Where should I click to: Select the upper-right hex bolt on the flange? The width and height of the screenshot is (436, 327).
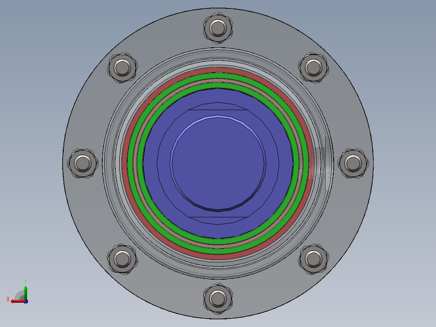(x=314, y=67)
